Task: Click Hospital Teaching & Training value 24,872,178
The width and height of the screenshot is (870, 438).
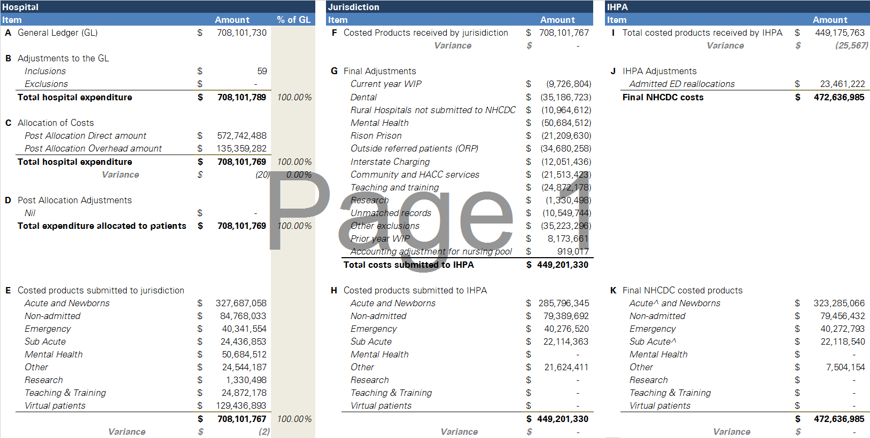Action: pyautogui.click(x=244, y=393)
